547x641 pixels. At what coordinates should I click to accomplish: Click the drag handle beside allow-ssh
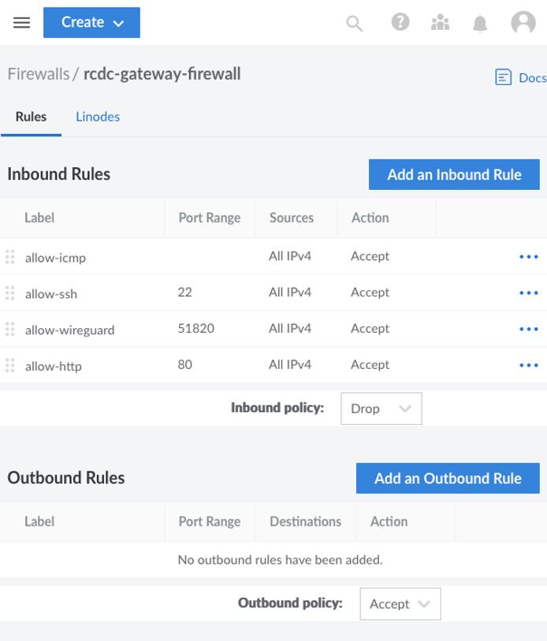(11, 293)
